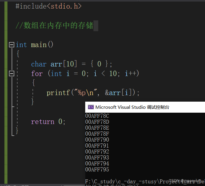Click the 'char arr[10]' declaration line
This screenshot has height=186, width=205.
pyautogui.click(x=72, y=64)
